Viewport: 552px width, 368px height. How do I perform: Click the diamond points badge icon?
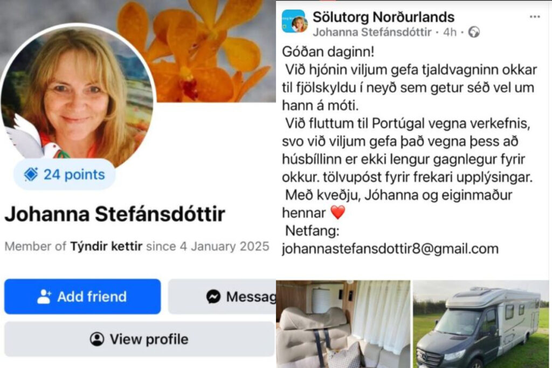[31, 174]
